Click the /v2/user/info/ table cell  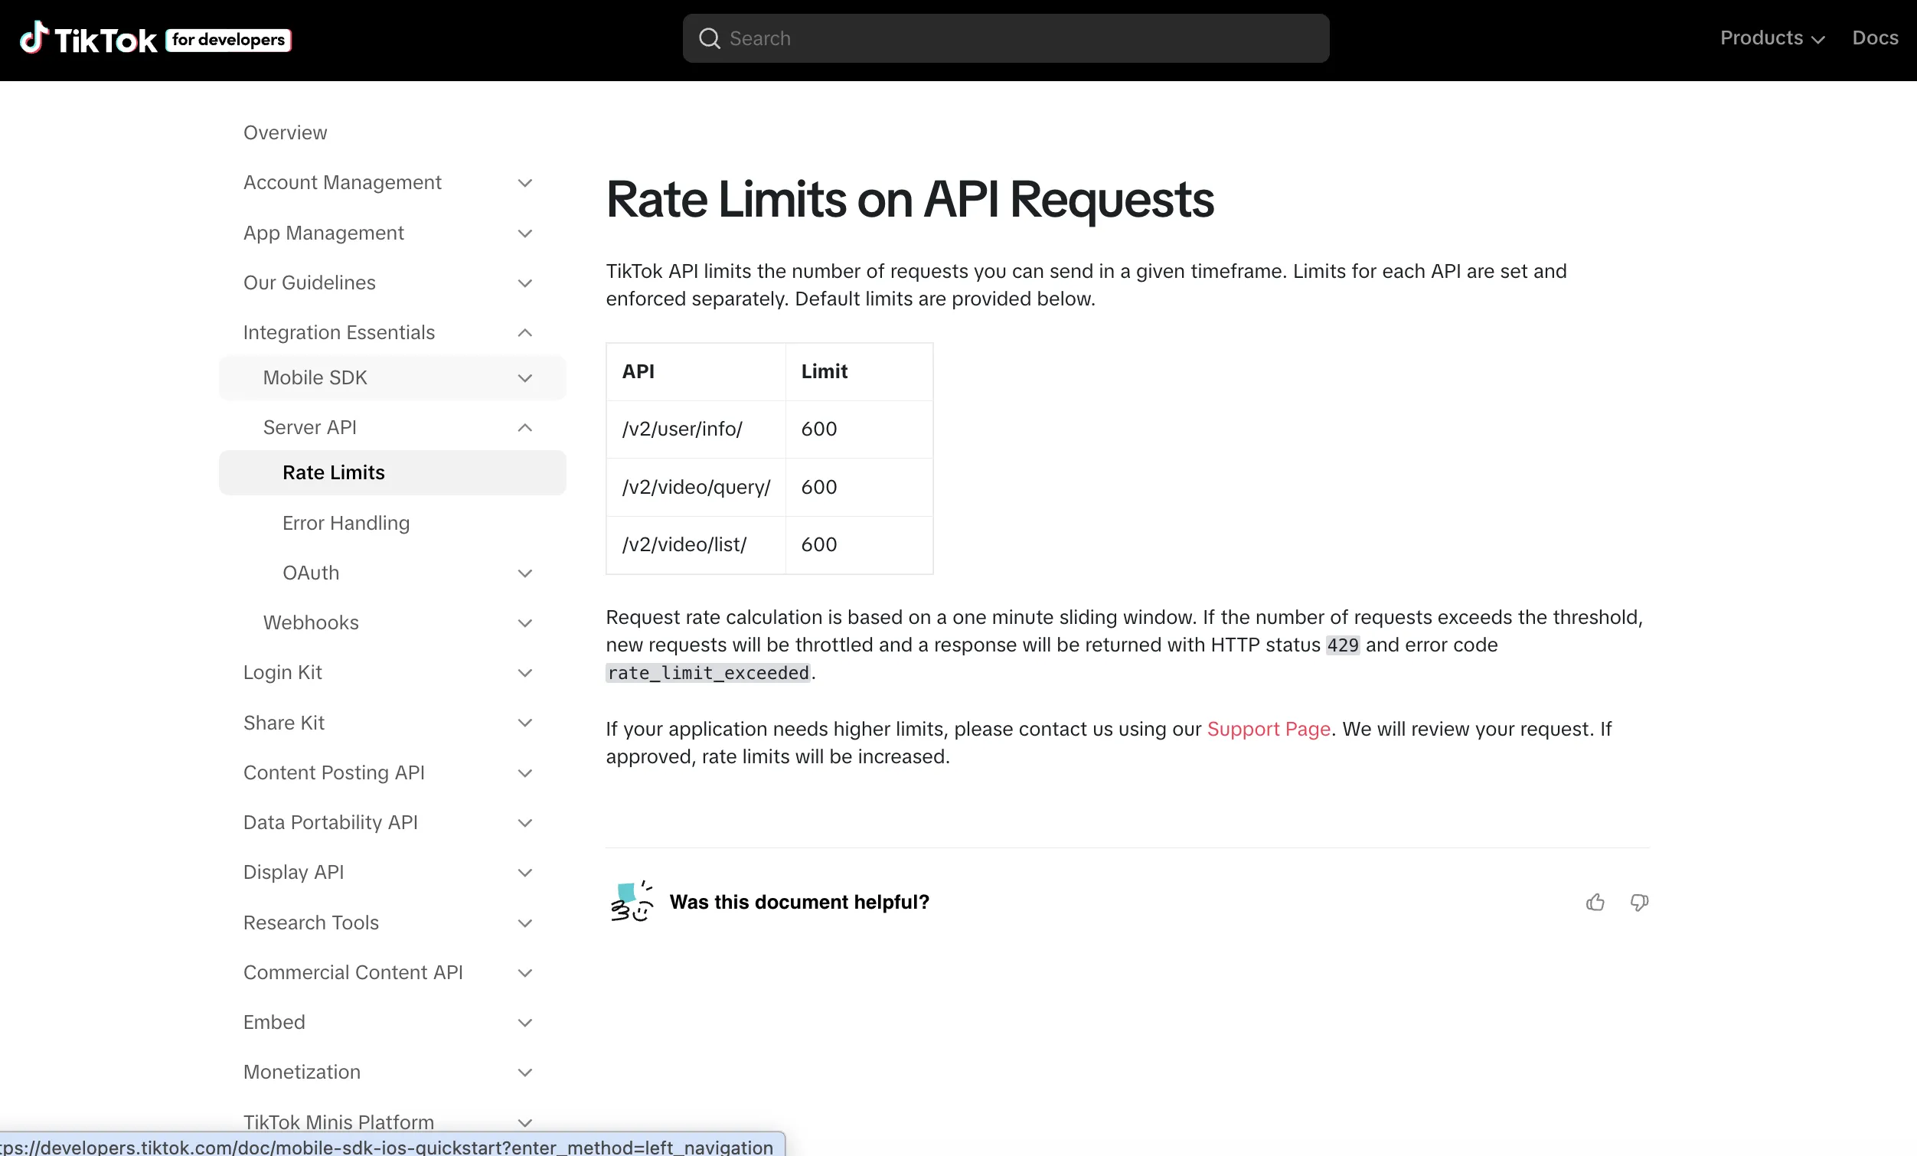(696, 429)
